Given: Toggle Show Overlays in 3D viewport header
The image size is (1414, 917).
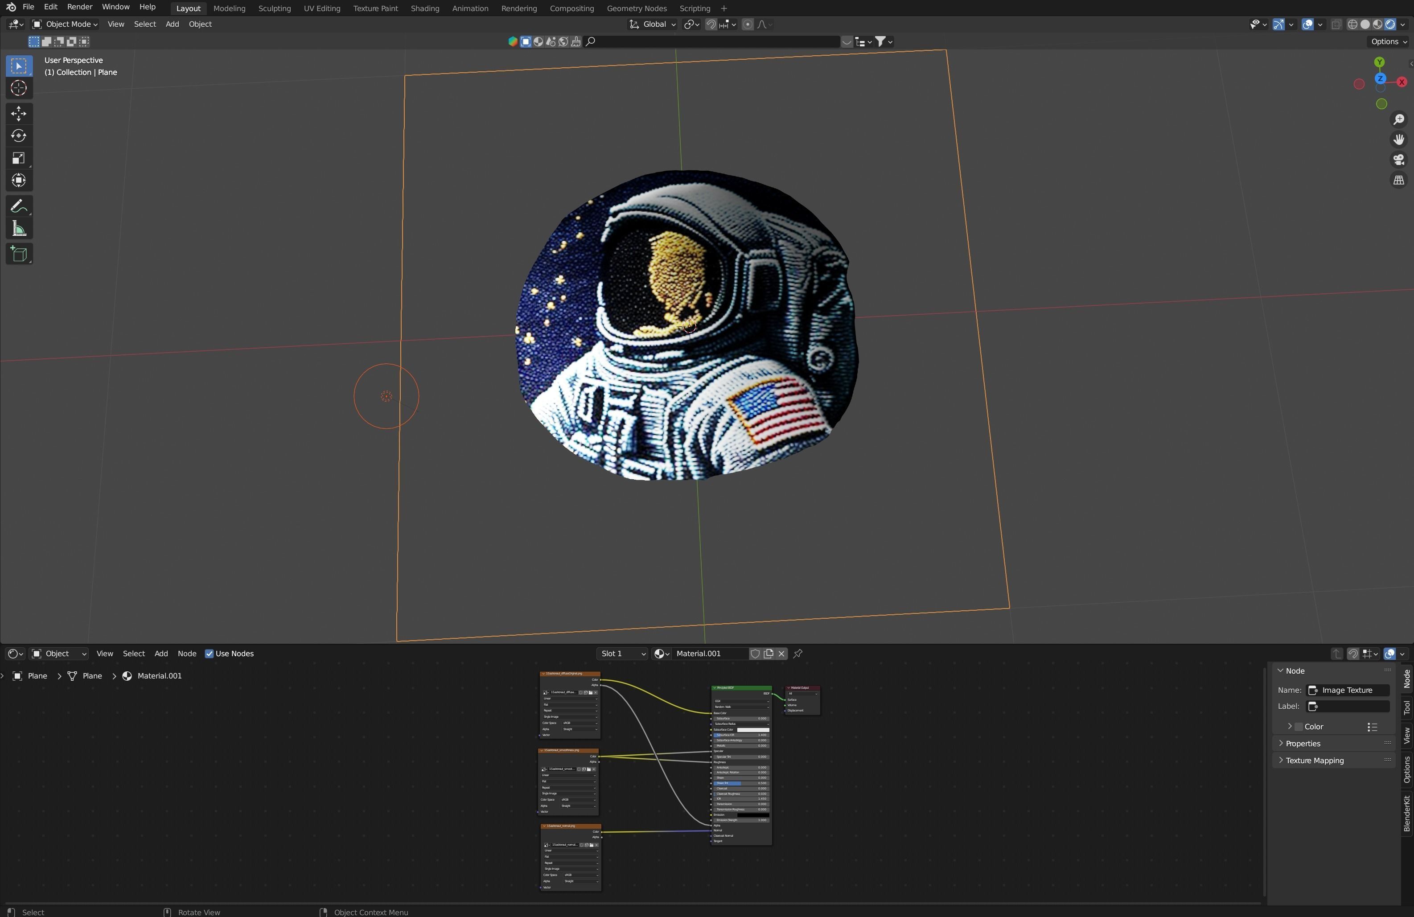Looking at the screenshot, I should tap(1307, 25).
